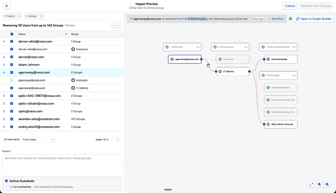The height and width of the screenshot is (193, 336).
Task: Expand the abrvar@veza.com row
Action: [4, 57]
